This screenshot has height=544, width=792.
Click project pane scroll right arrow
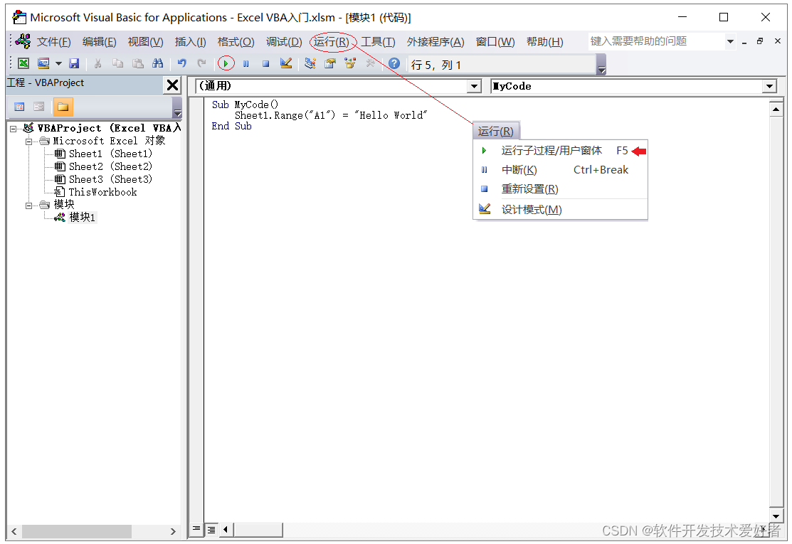[x=173, y=531]
